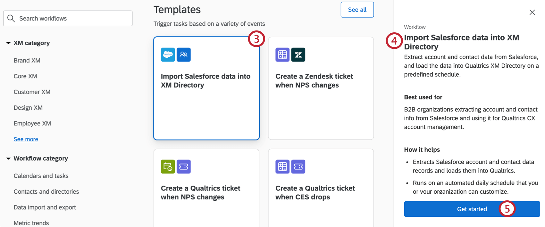Click the spreadsheet icon on the Zendesk ticket card
This screenshot has width=545, height=227.
point(282,55)
